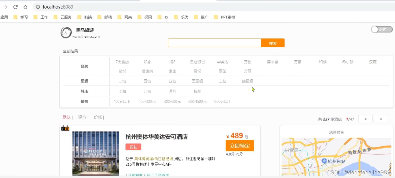The width and height of the screenshot is (395, 178).
Task: Click the browser home icon
Action: [25, 7]
